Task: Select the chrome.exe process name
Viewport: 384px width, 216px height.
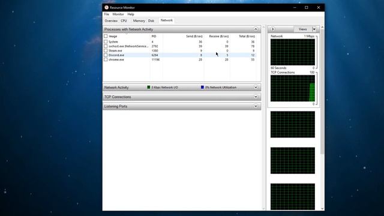Action: tap(116, 59)
